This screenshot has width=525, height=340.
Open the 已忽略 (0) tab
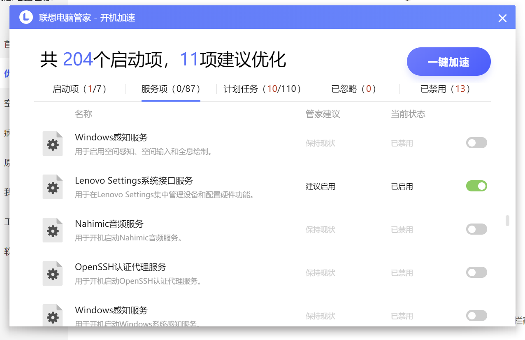pos(354,89)
